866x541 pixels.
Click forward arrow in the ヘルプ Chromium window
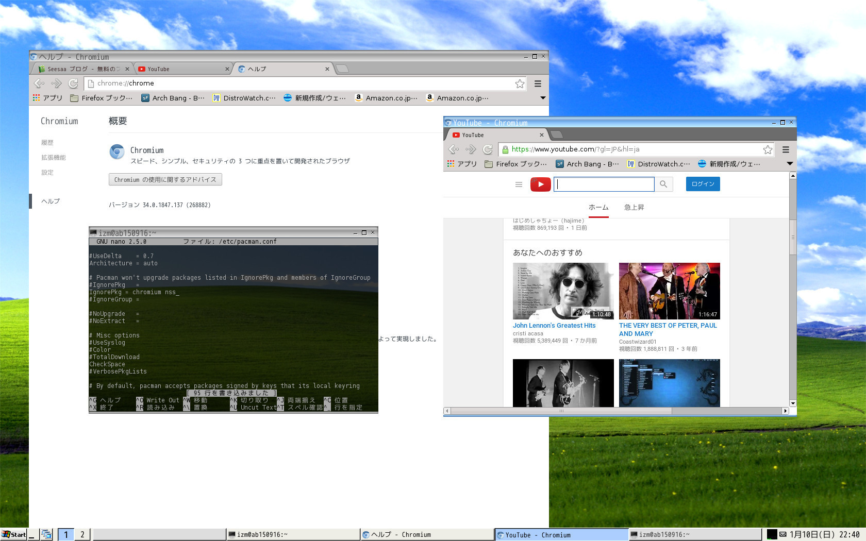tap(56, 83)
